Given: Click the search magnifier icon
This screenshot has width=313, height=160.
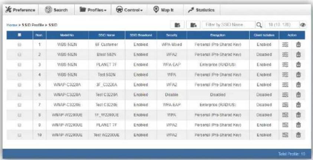Looking at the screenshot, I should pyautogui.click(x=259, y=25).
